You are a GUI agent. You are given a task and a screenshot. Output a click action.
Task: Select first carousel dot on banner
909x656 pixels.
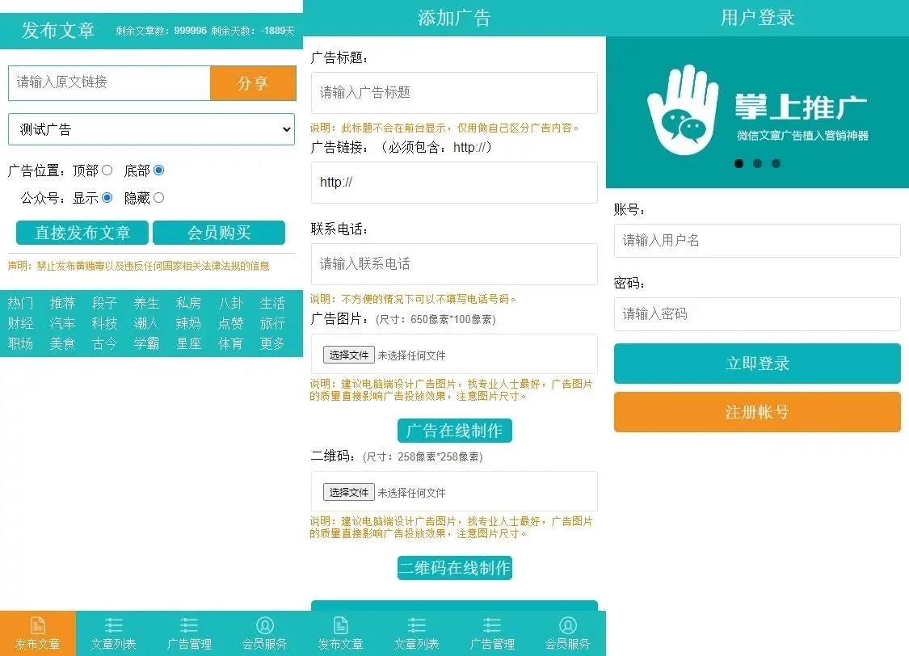click(x=739, y=163)
